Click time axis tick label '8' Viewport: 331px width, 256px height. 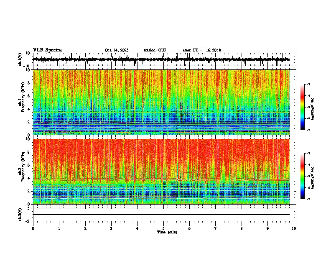242,228
